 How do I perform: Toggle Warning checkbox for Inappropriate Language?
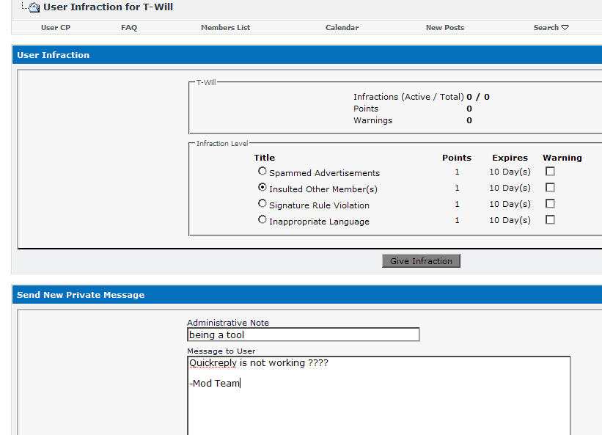tap(550, 220)
